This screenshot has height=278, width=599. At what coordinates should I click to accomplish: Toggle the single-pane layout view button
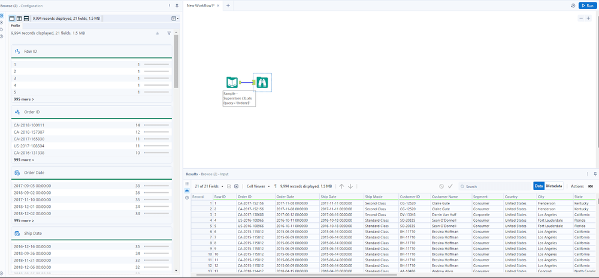click(x=12, y=19)
